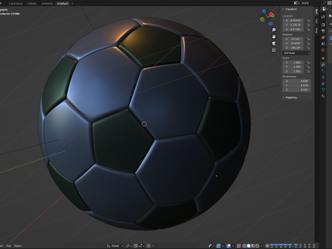The width and height of the screenshot is (332, 249).
Task: Open the orange Object properties tab icon
Action: coord(323,58)
